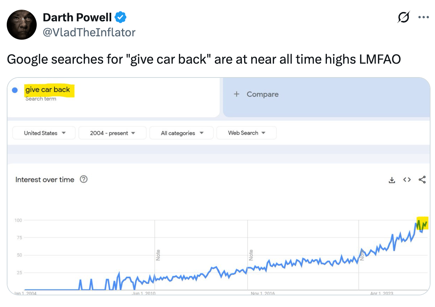The image size is (435, 307).
Task: Click the embed code brackets icon
Action: (x=407, y=180)
